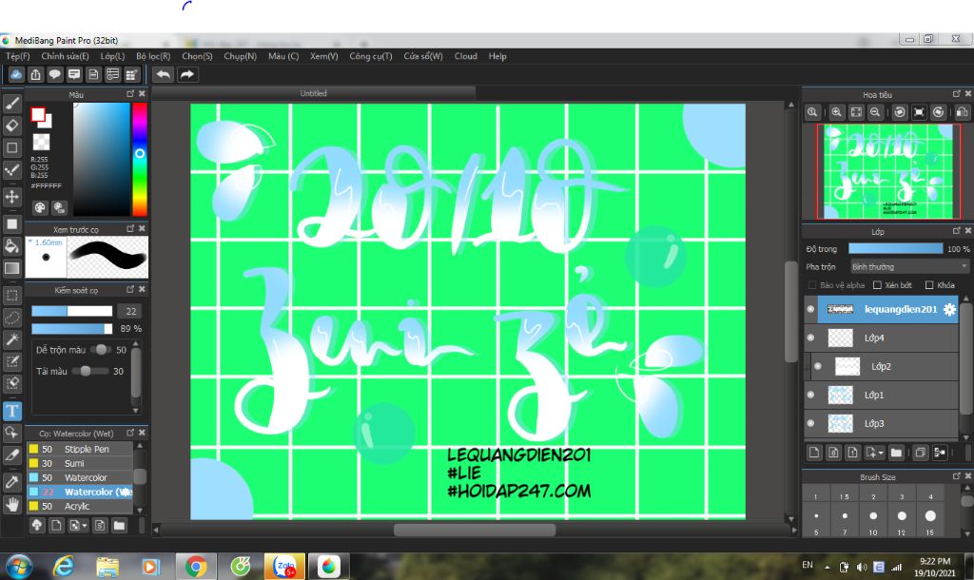Pop out the Hoa tiêu navigator panel
The width and height of the screenshot is (974, 580).
[x=957, y=94]
